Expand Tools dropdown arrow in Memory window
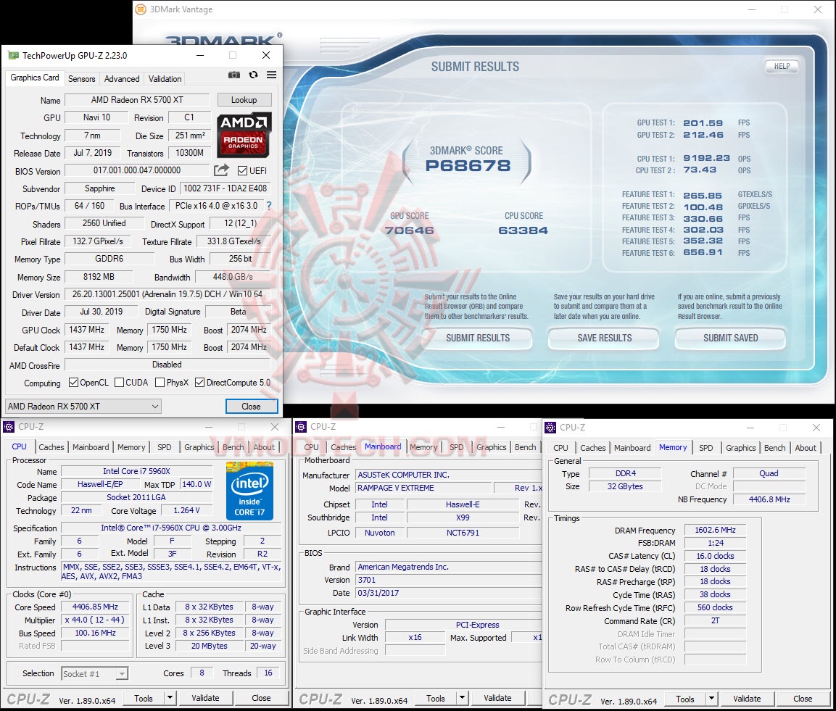Image resolution: width=836 pixels, height=711 pixels. pos(711,699)
